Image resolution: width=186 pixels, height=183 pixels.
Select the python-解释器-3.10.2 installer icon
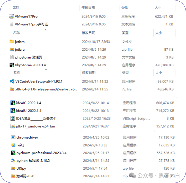[x=13, y=160]
